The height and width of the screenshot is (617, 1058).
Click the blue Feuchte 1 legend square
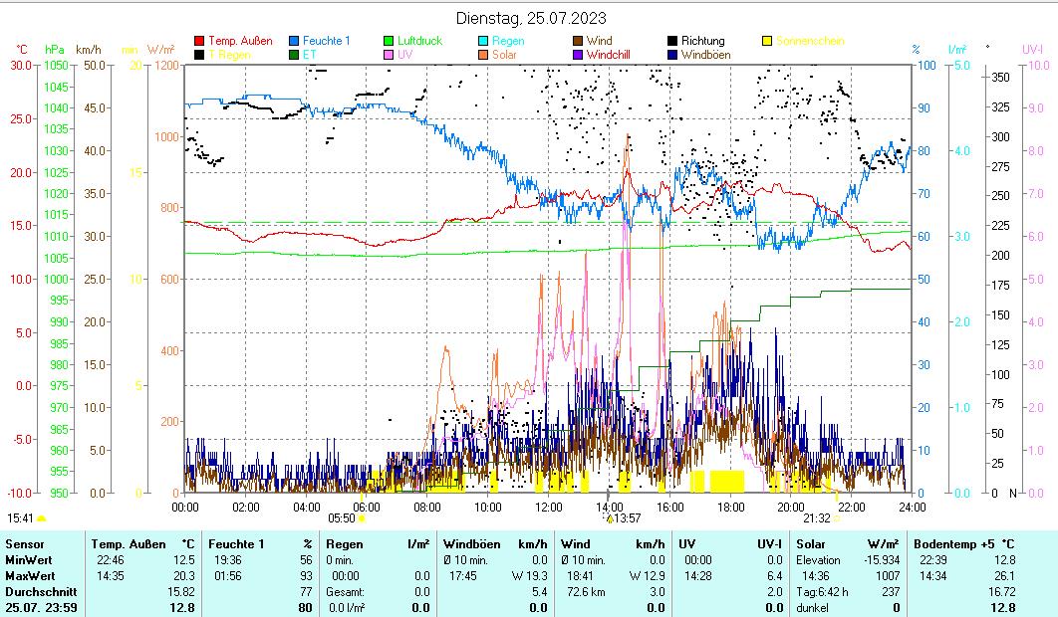[x=294, y=41]
